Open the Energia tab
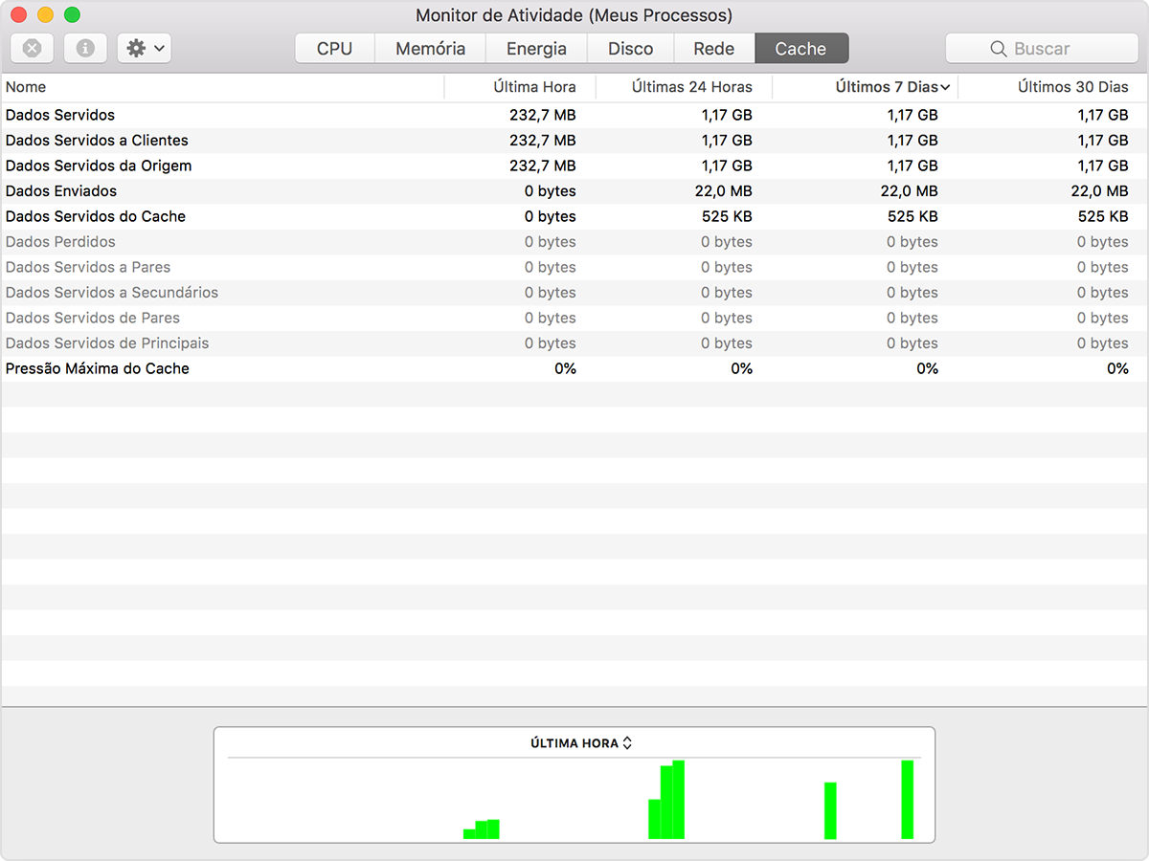Viewport: 1149px width, 861px height. click(x=536, y=49)
